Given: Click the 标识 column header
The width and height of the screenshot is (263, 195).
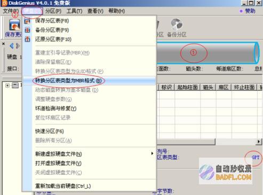Looking at the screenshot, I should pyautogui.click(x=166, y=87).
